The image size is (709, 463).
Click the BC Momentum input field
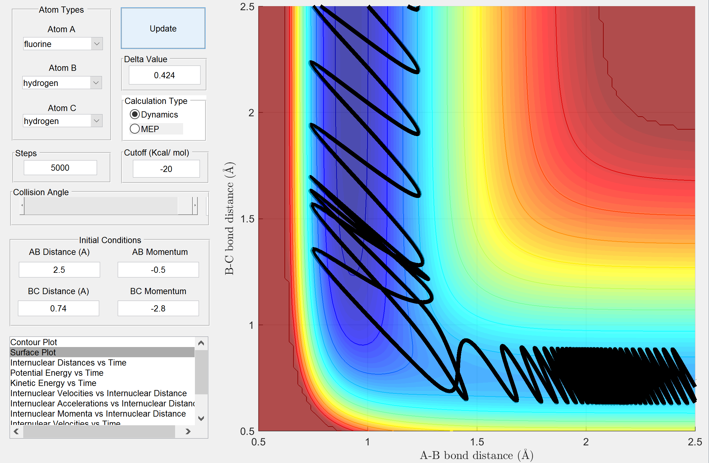[158, 308]
